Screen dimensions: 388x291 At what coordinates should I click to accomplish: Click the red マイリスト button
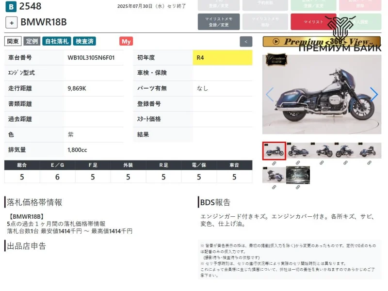(313, 22)
